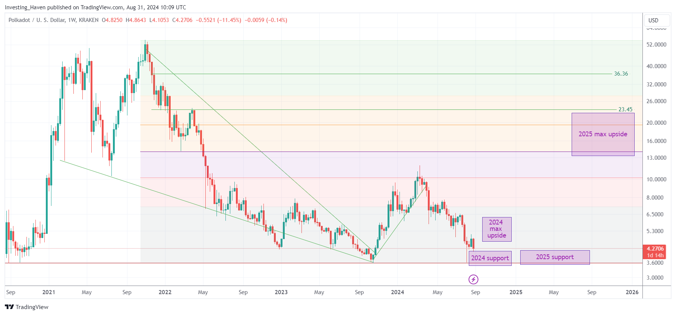Click the change value −0.5521 (−11.45%)
676x315 pixels.
click(x=218, y=20)
